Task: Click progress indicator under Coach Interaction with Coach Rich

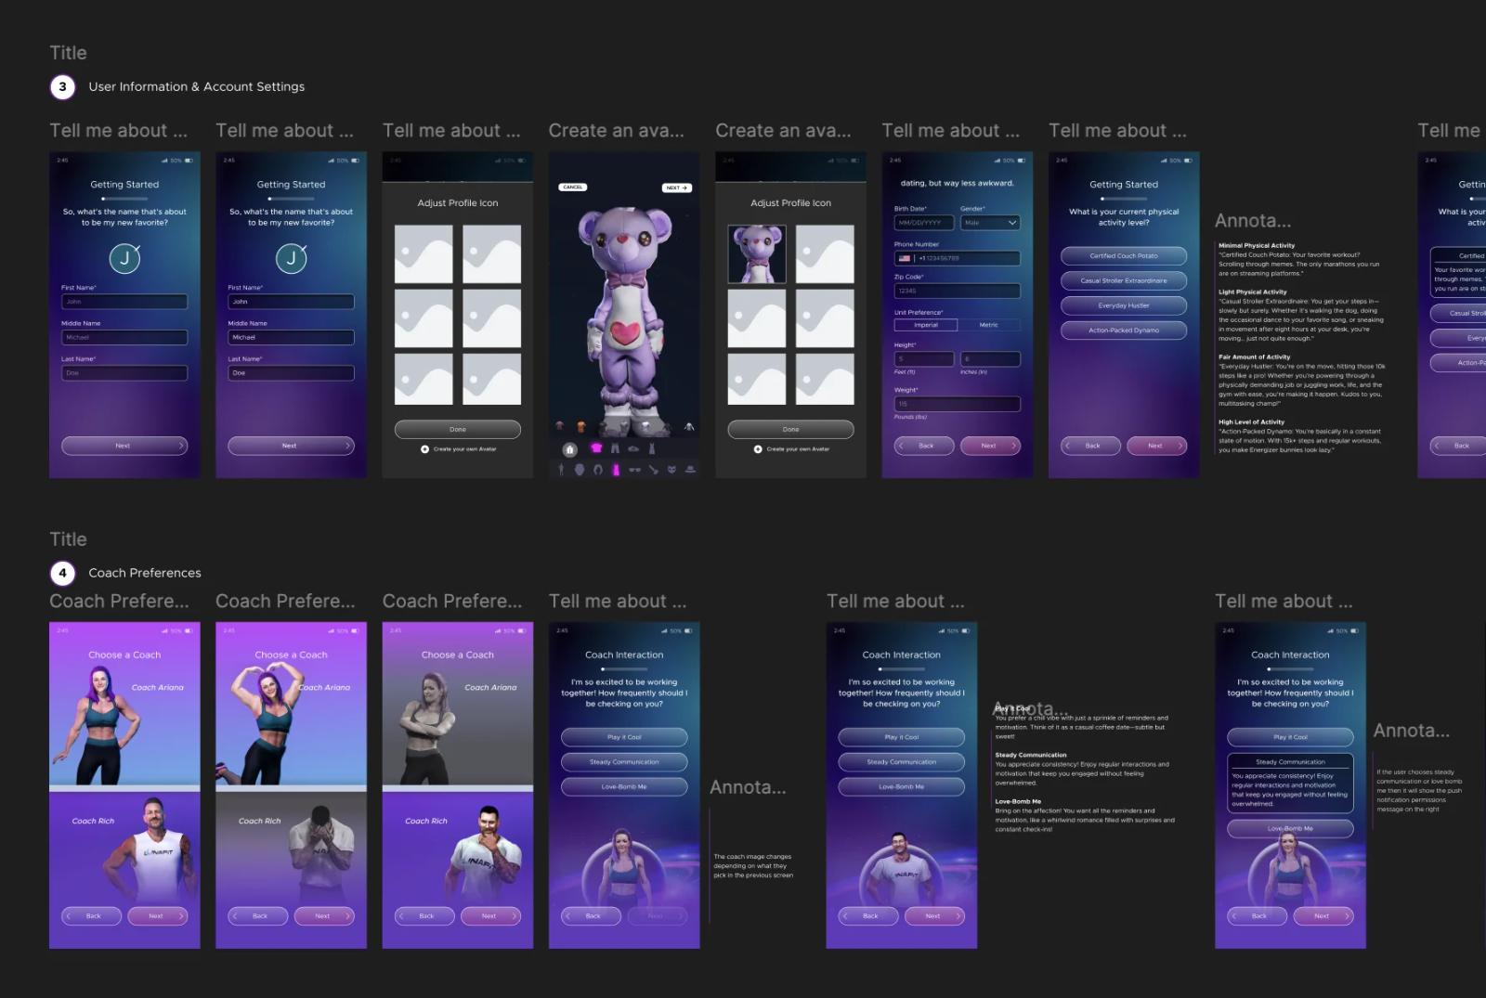Action: [902, 668]
